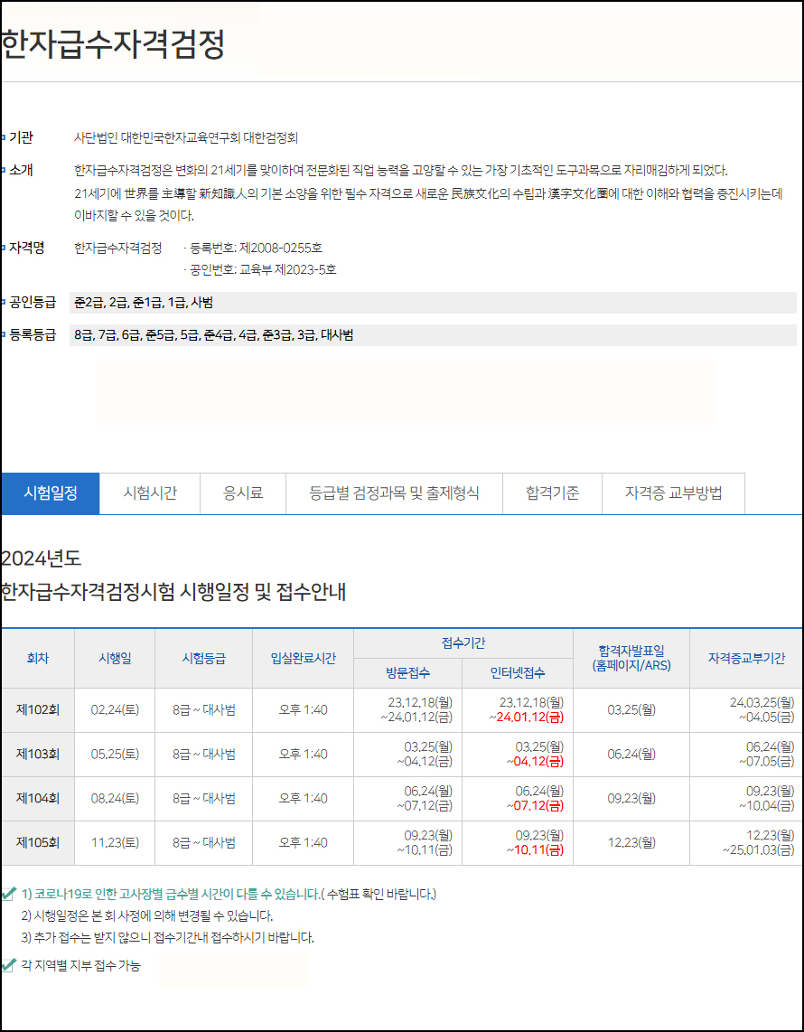
Task: Click 한자급수자격검정시험 시행일정 및 접수안내 heading
Action: 173,592
